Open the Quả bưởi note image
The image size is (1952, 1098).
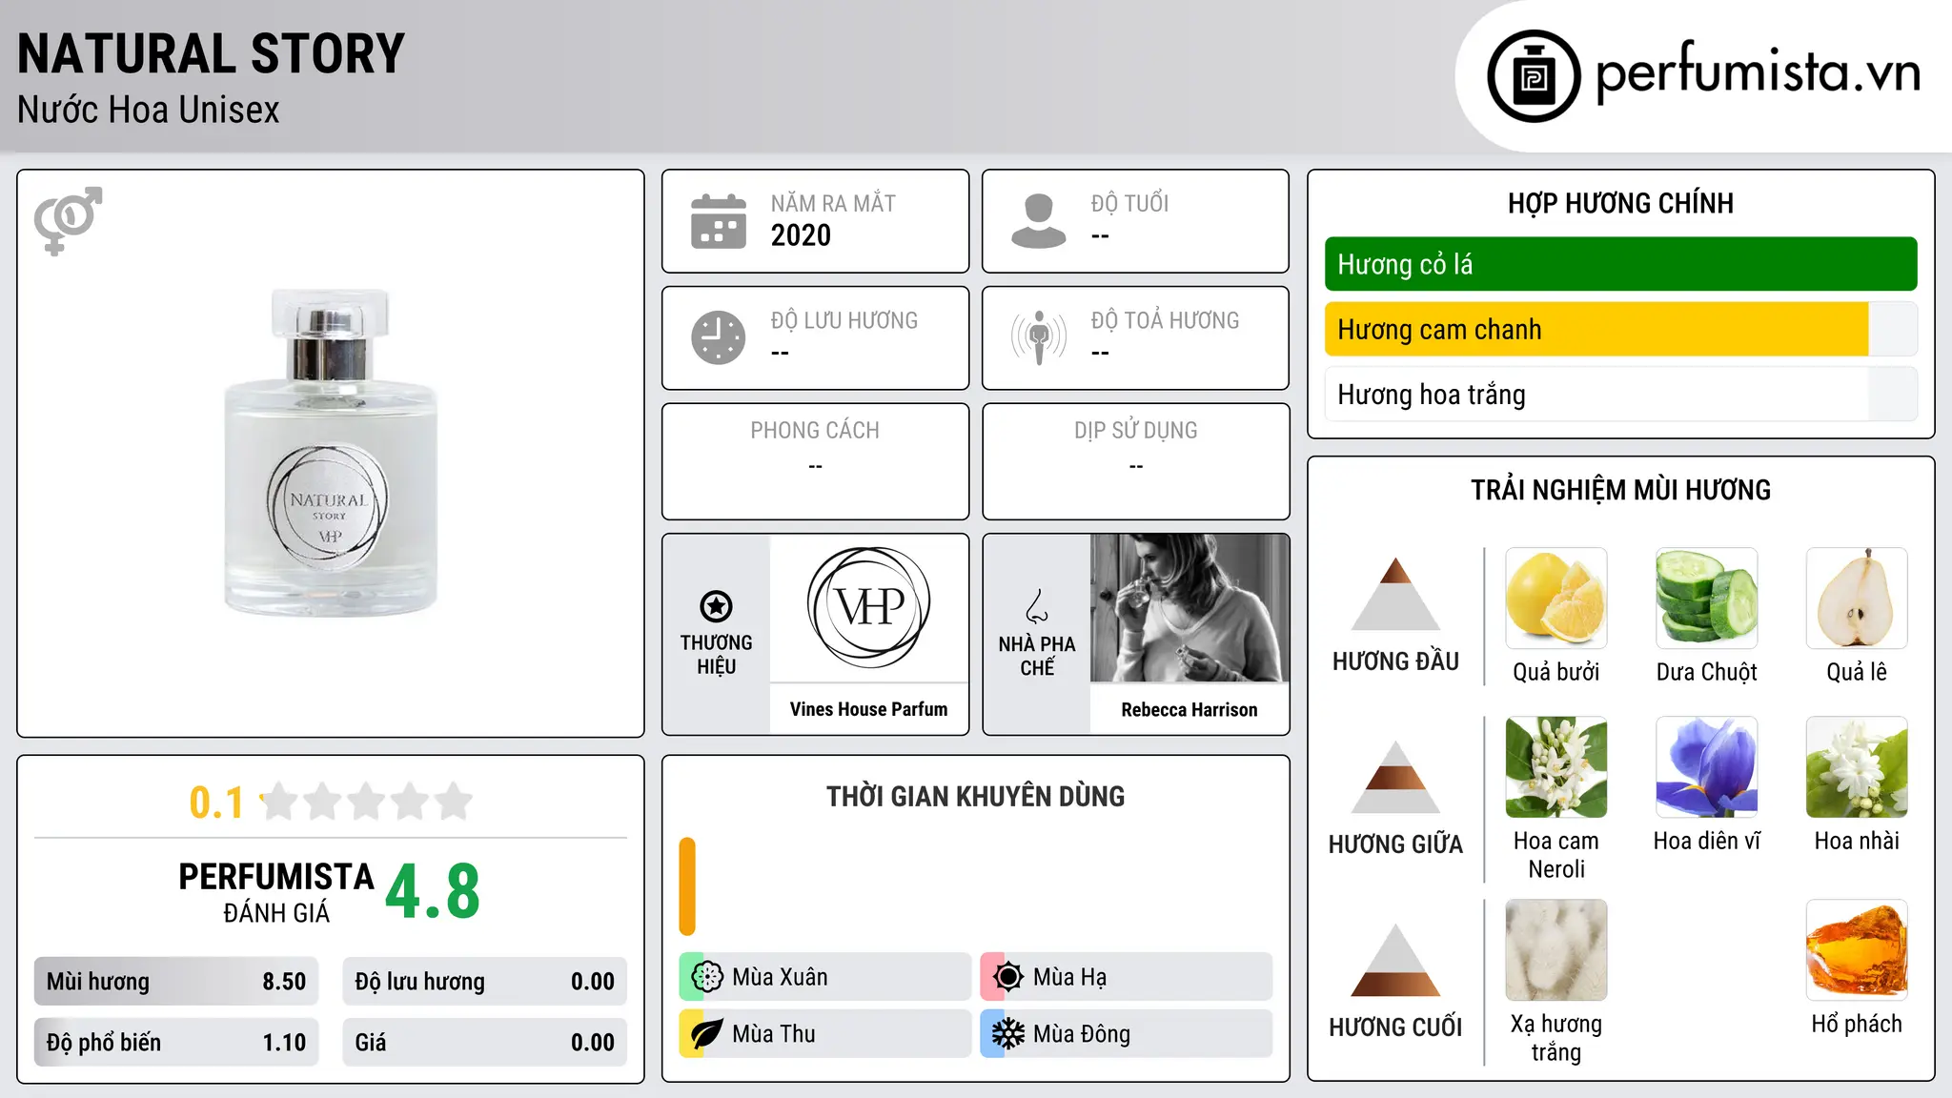point(1556,599)
